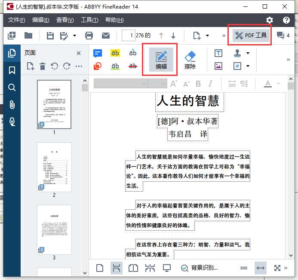This screenshot has width=298, height=280.
Task: Expand the font name combo box
Action: (x=143, y=84)
